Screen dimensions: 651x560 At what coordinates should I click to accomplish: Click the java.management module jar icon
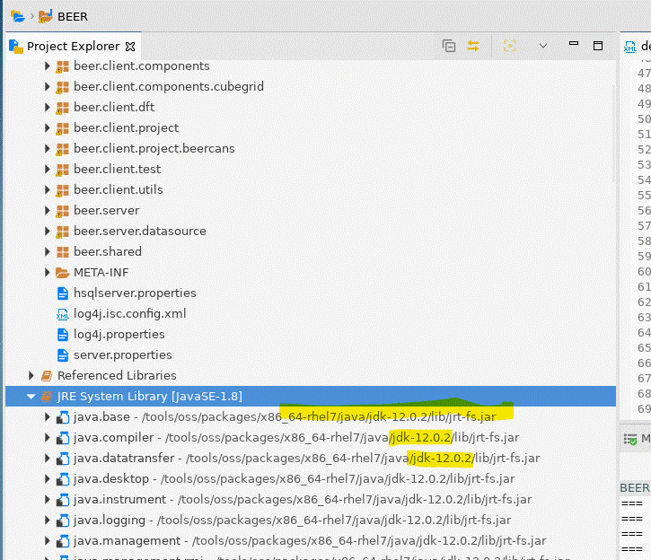pos(63,541)
